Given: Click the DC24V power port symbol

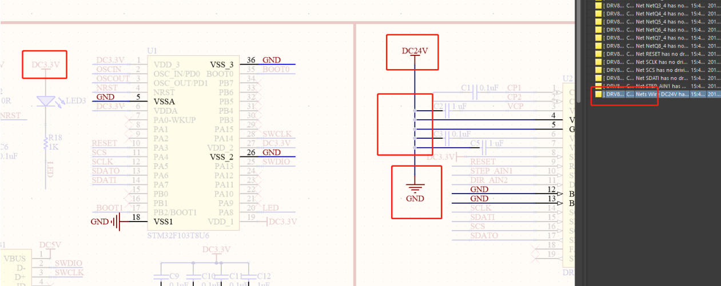Looking at the screenshot, I should coord(415,51).
